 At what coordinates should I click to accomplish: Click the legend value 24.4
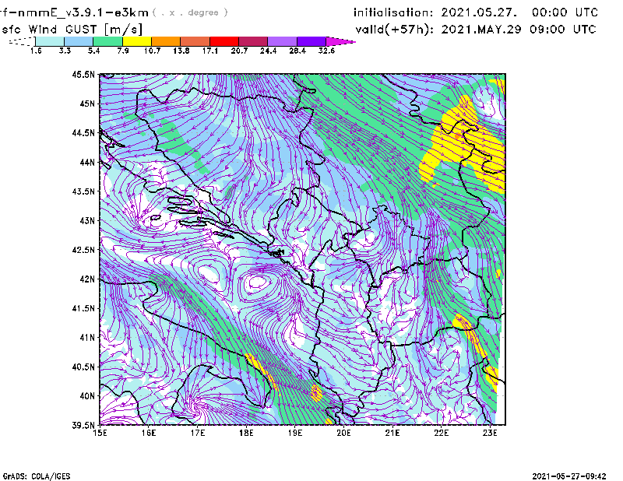268,51
